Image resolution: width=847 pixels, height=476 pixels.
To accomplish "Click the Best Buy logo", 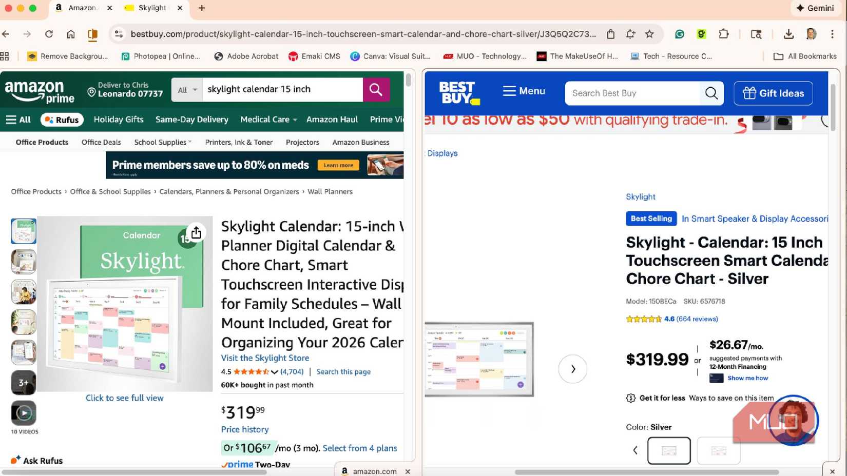I will (x=458, y=92).
